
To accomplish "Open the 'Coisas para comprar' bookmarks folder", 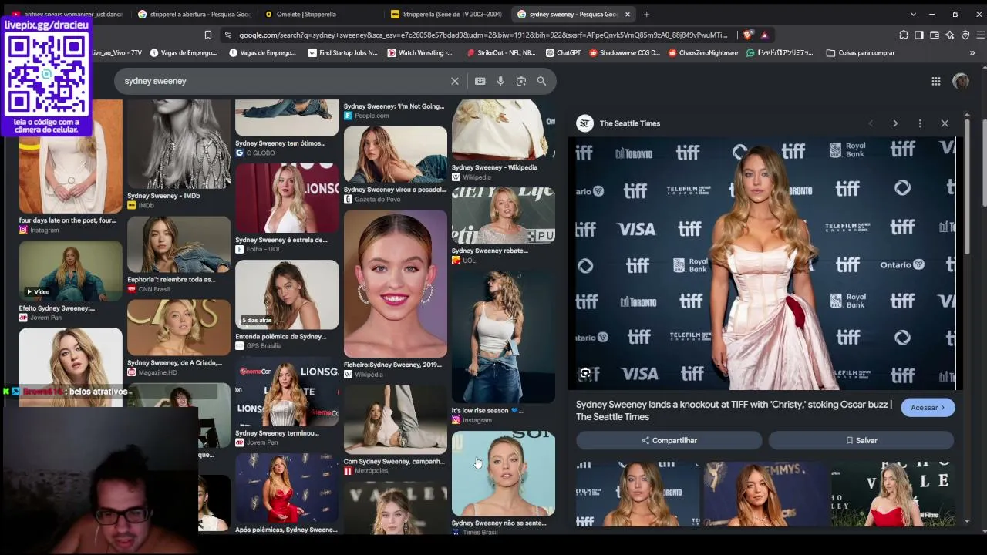I will click(x=861, y=53).
